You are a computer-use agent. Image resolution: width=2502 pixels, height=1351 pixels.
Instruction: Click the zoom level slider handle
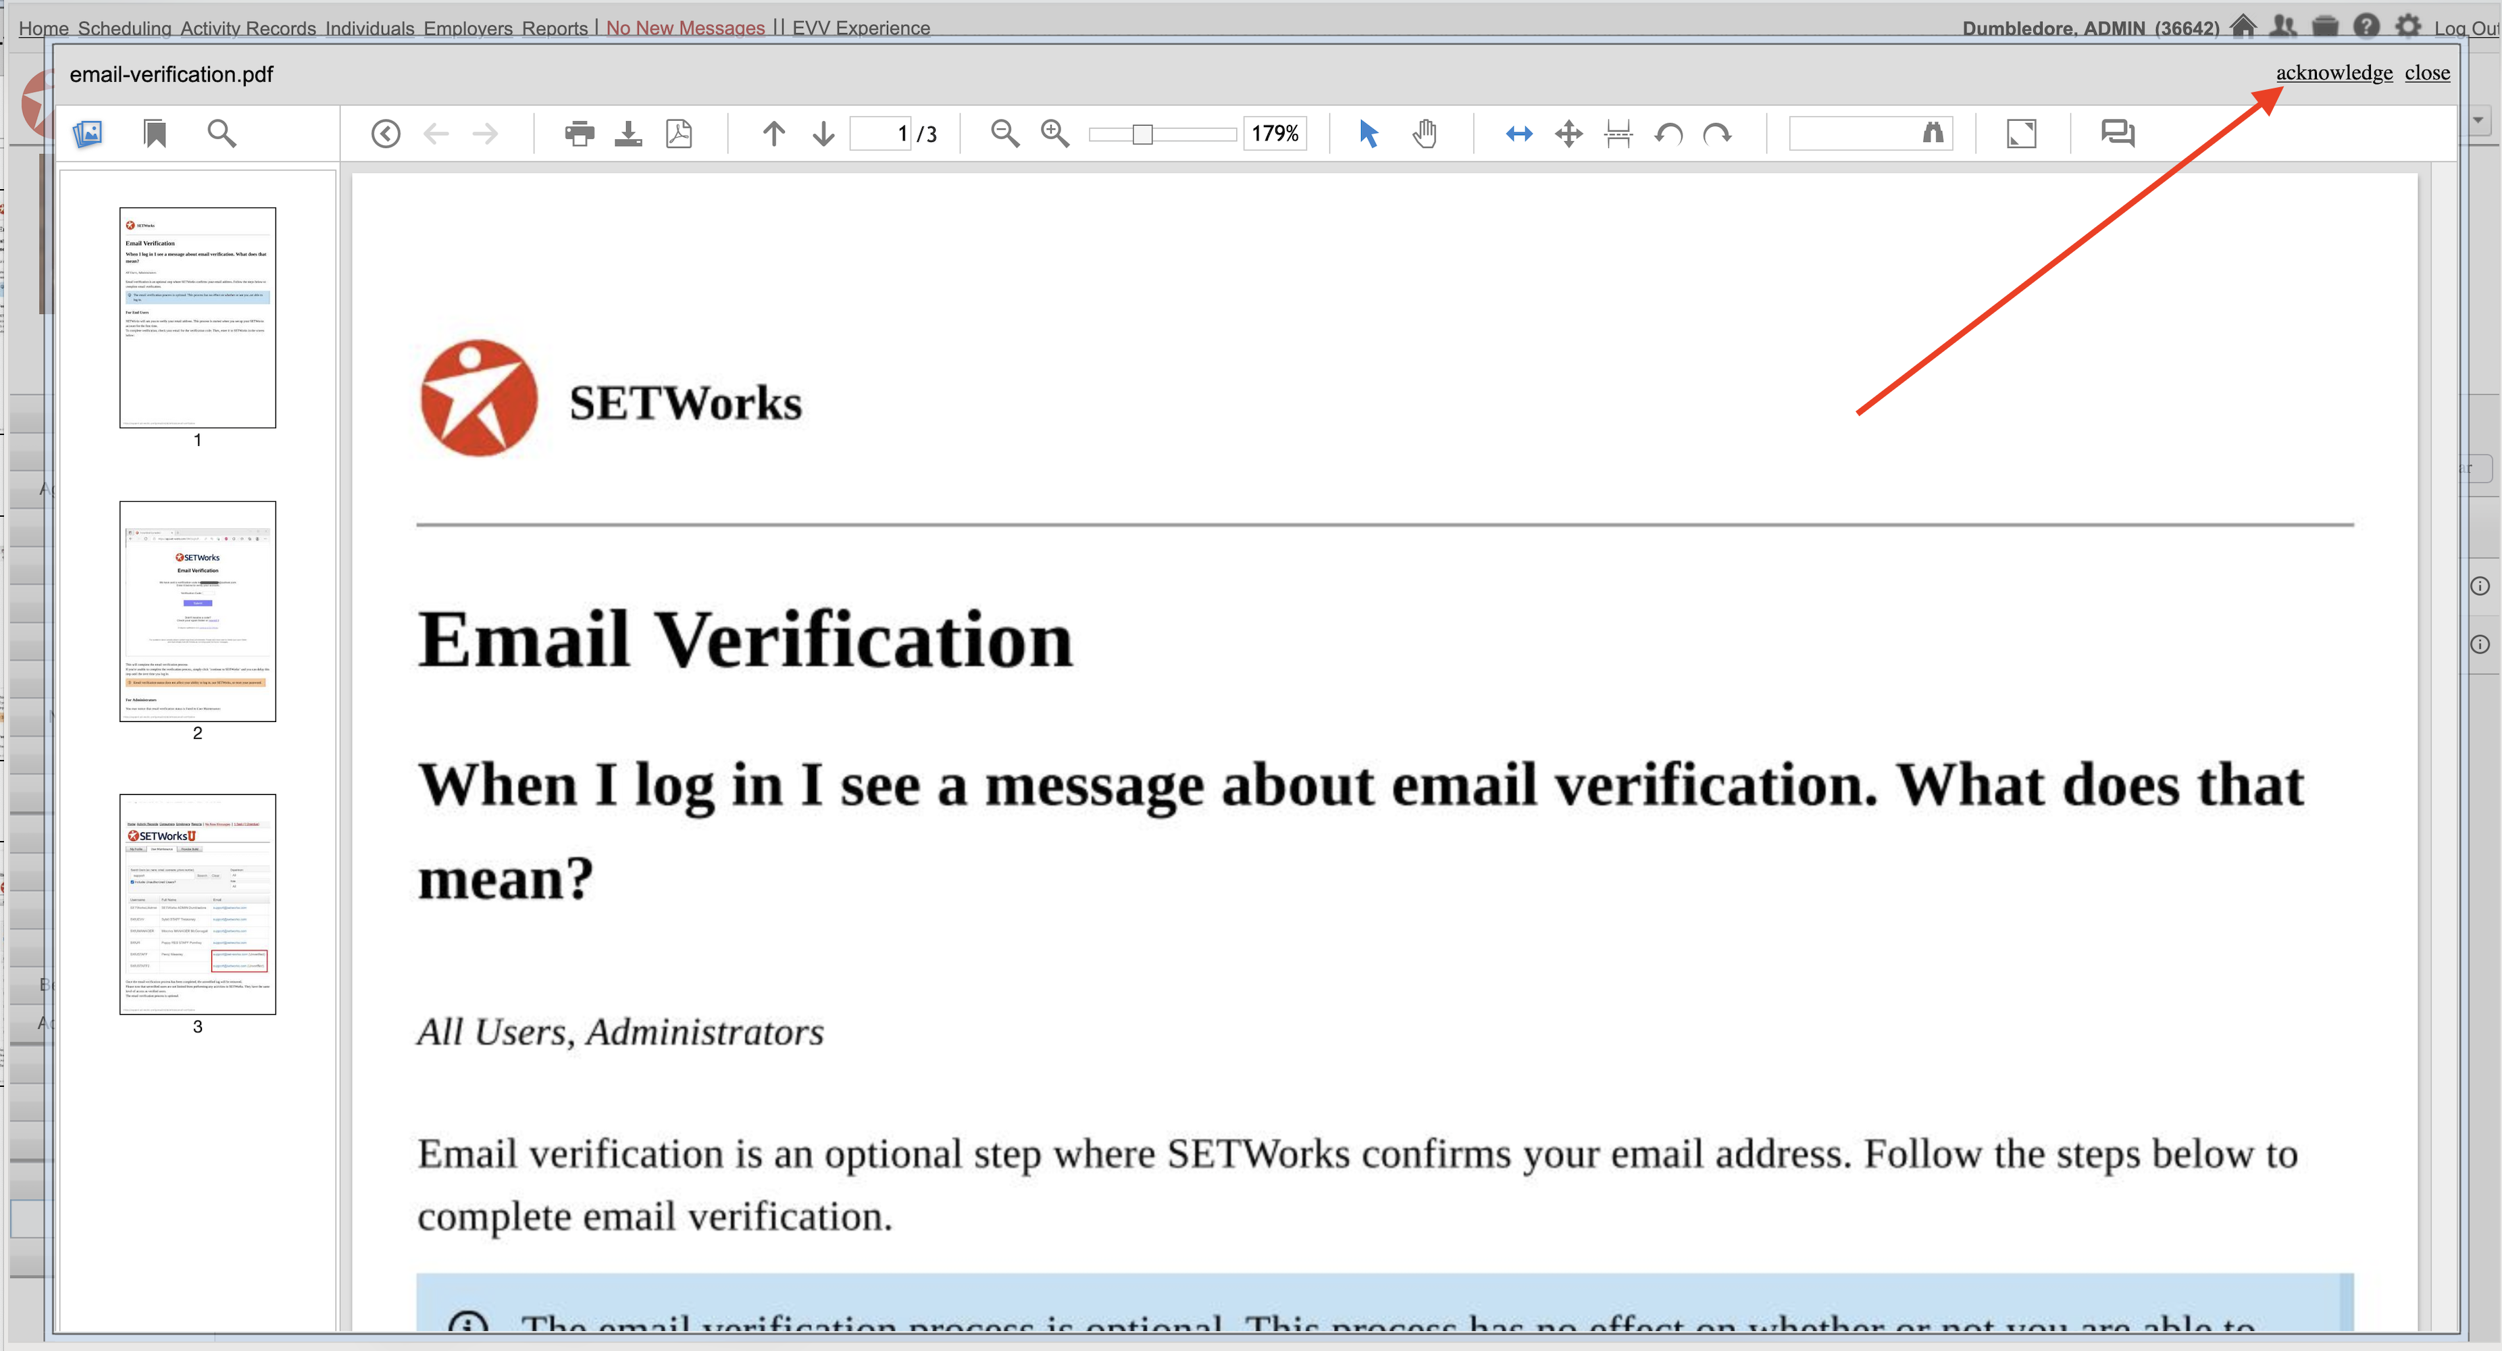click(1142, 134)
